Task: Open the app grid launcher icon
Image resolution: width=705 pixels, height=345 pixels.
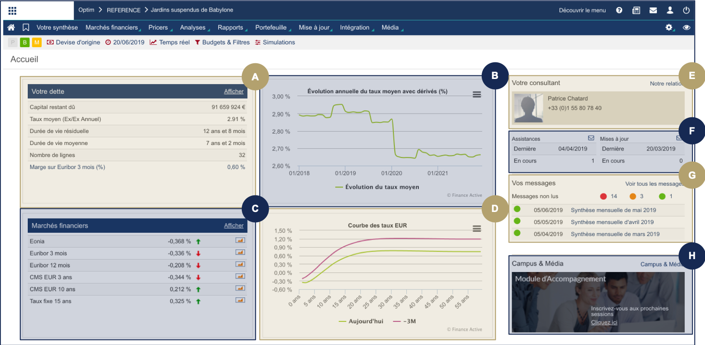Action: (12, 10)
